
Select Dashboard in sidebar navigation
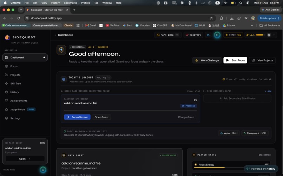pos(25,58)
